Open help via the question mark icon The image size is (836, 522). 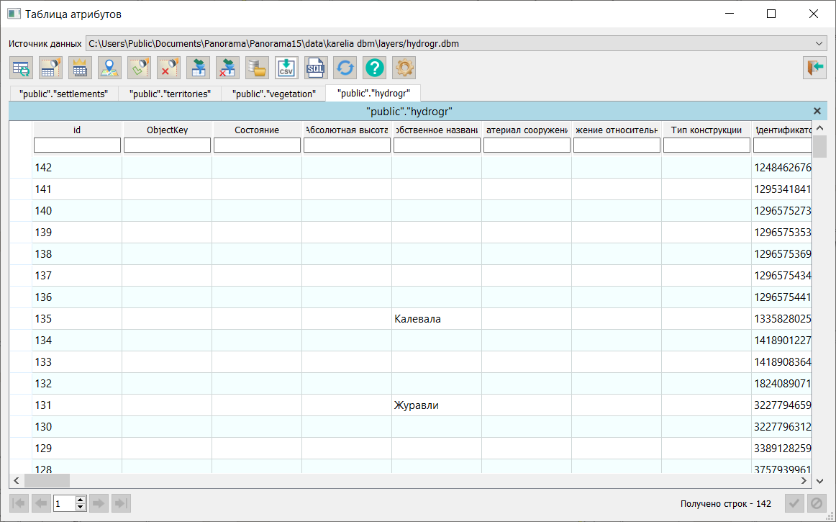pyautogui.click(x=375, y=68)
